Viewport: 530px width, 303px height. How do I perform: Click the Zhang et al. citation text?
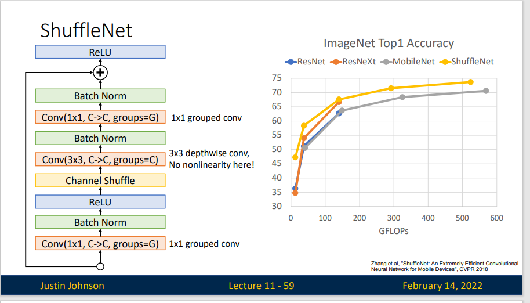[x=445, y=266]
